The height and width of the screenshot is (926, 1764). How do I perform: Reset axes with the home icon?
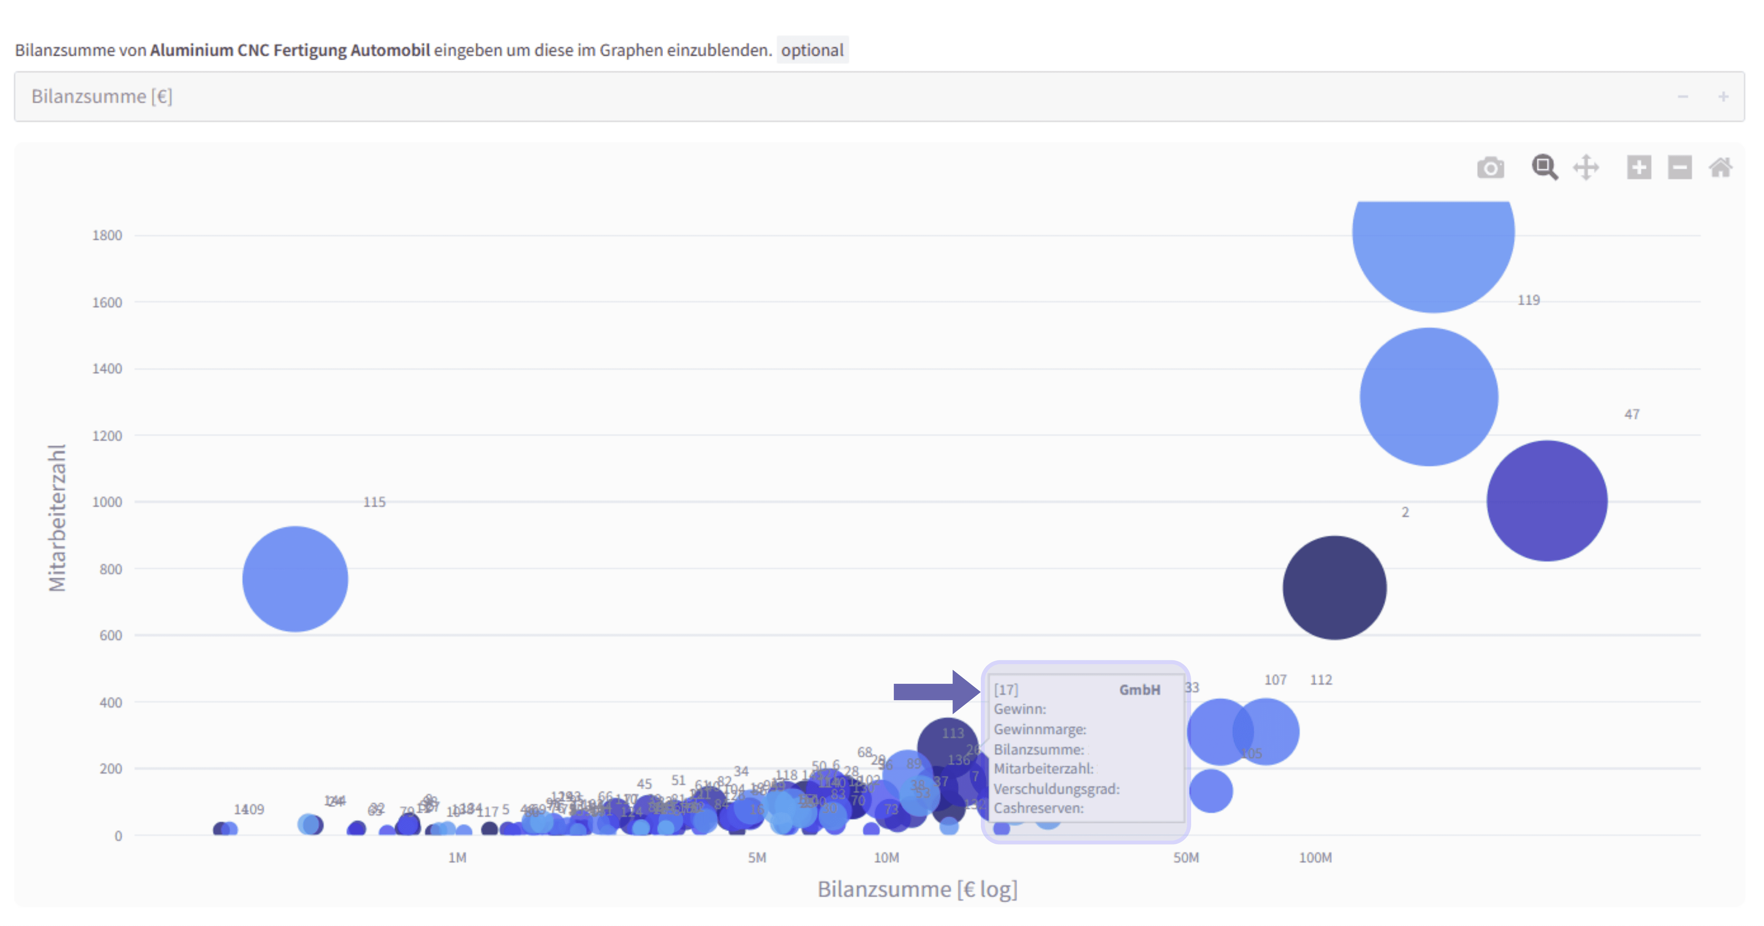(1720, 168)
